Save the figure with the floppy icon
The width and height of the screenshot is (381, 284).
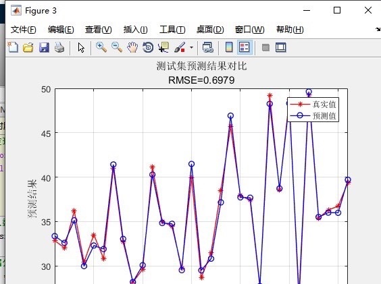44,47
